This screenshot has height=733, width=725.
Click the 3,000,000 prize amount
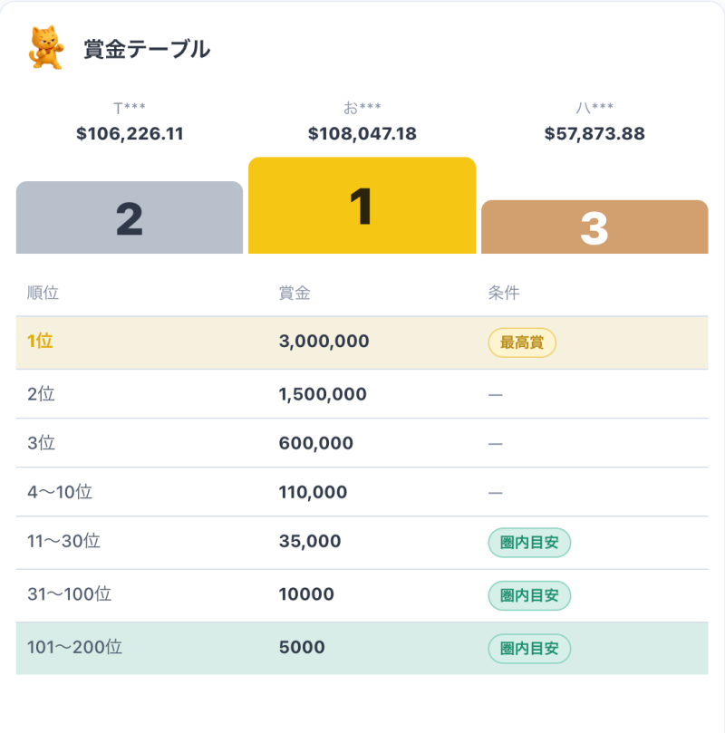pyautogui.click(x=324, y=342)
